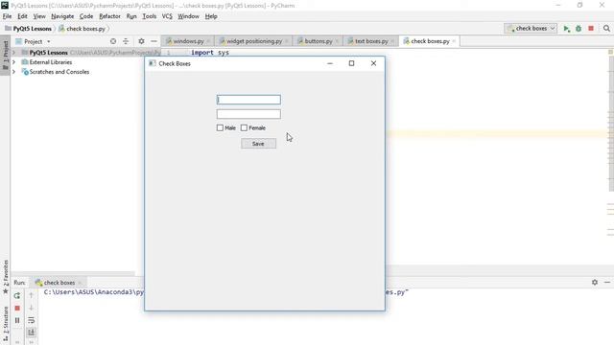Tick the Female checkbox
614x345 pixels.
coord(244,127)
